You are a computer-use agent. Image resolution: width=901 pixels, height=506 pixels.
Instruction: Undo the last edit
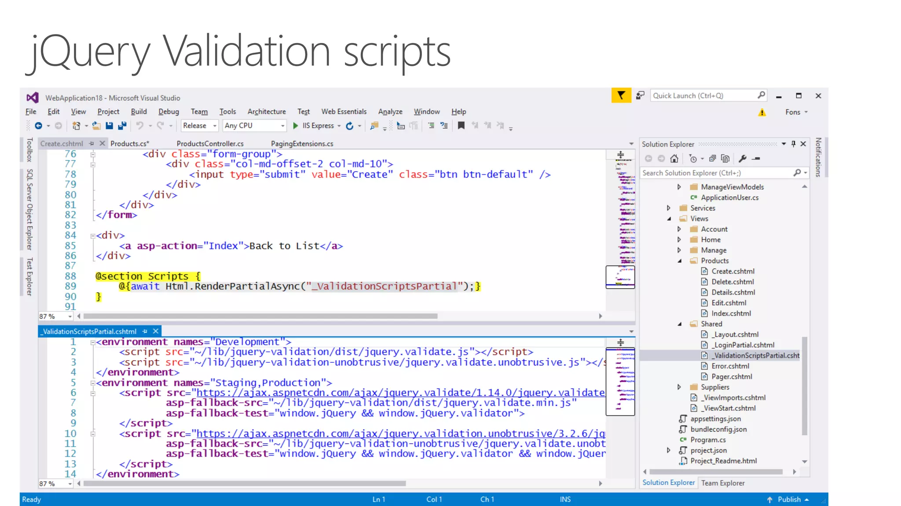point(139,126)
